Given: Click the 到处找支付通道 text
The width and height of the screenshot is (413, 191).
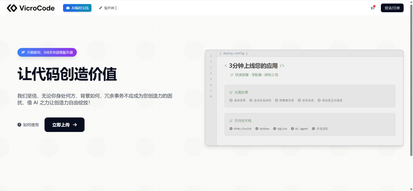Looking at the screenshot, I should [332, 100].
